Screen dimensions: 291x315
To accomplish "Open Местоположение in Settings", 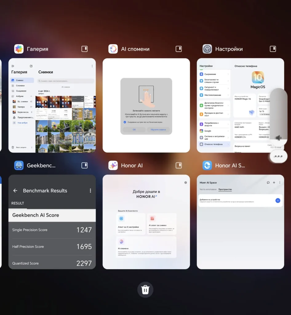I will (214, 95).
